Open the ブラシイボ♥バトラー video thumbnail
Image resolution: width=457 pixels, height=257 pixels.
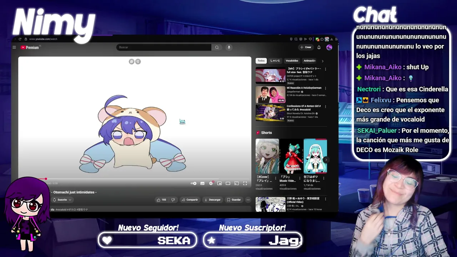[x=270, y=75]
